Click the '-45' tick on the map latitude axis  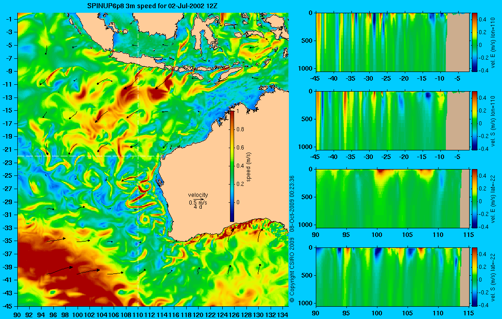[8, 306]
